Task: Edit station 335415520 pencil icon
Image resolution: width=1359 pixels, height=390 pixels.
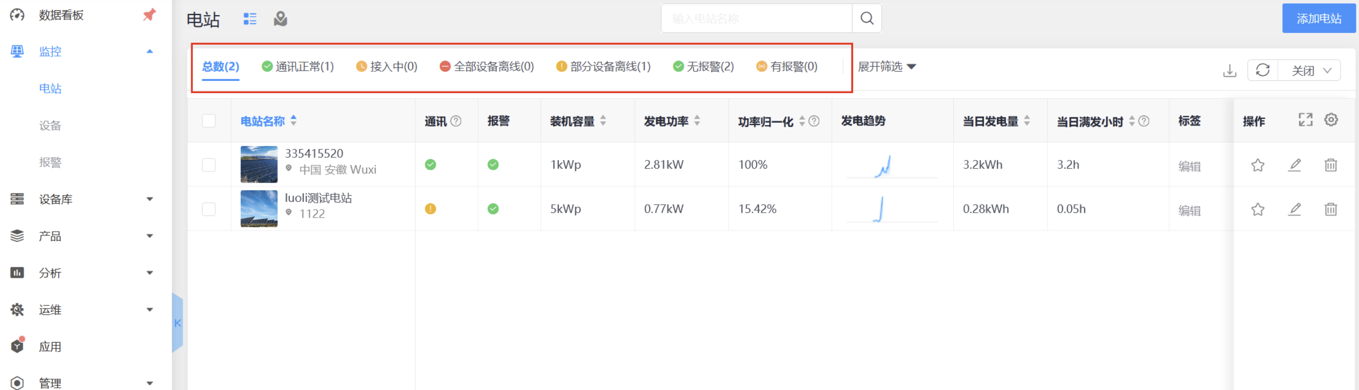Action: (1294, 165)
